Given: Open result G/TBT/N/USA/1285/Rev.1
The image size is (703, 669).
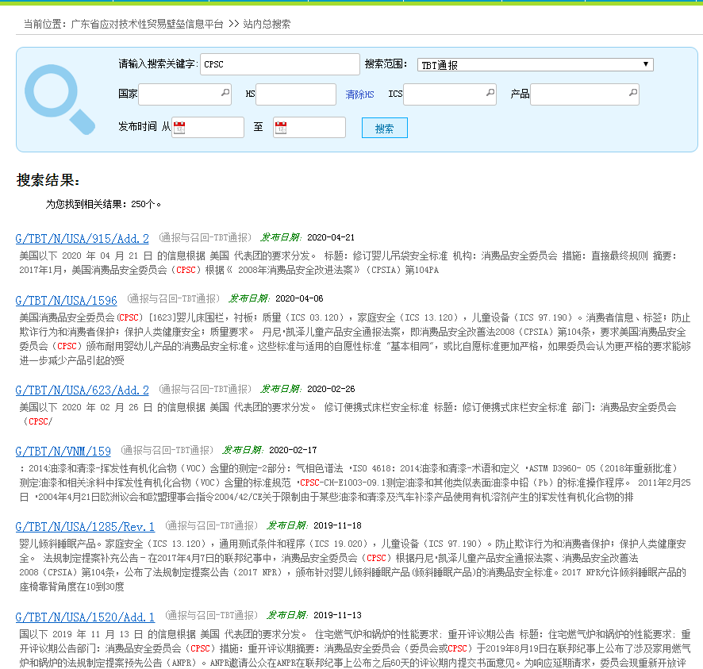Looking at the screenshot, I should point(85,526).
